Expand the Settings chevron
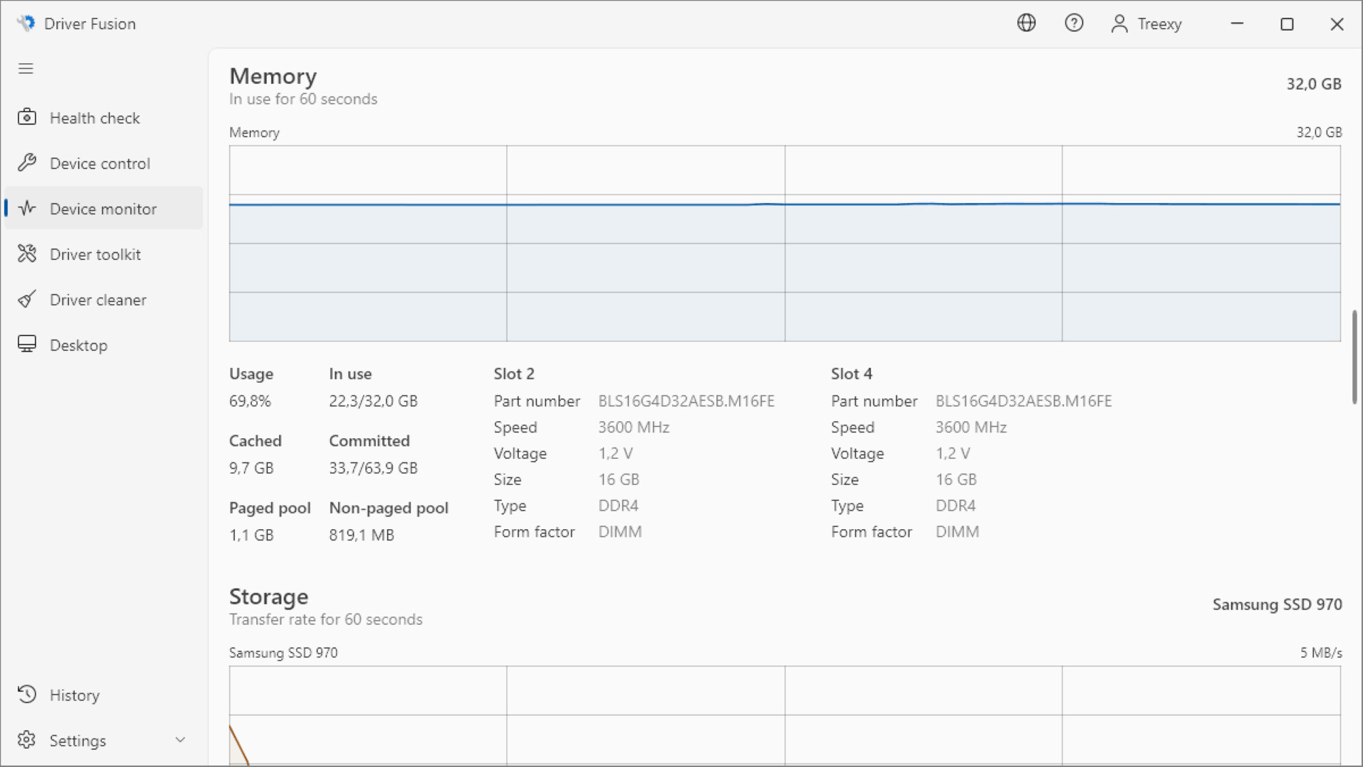Screen dimensions: 1363x767 coord(180,740)
